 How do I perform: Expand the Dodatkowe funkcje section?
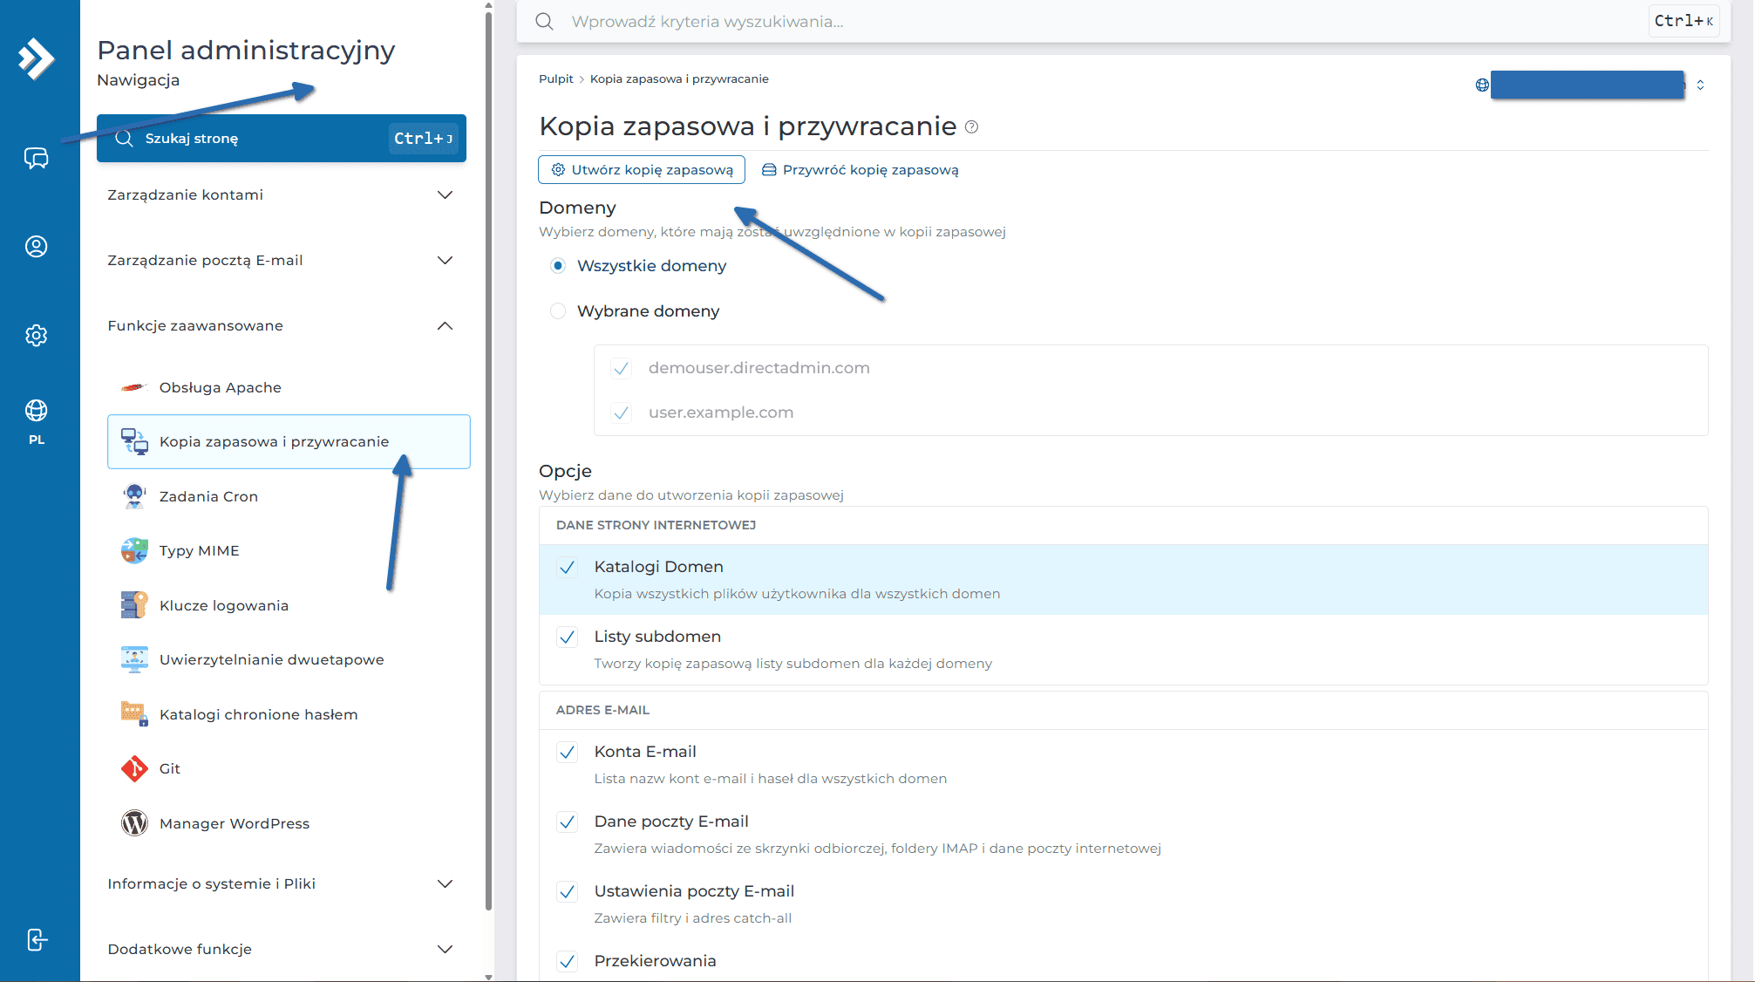tap(281, 949)
